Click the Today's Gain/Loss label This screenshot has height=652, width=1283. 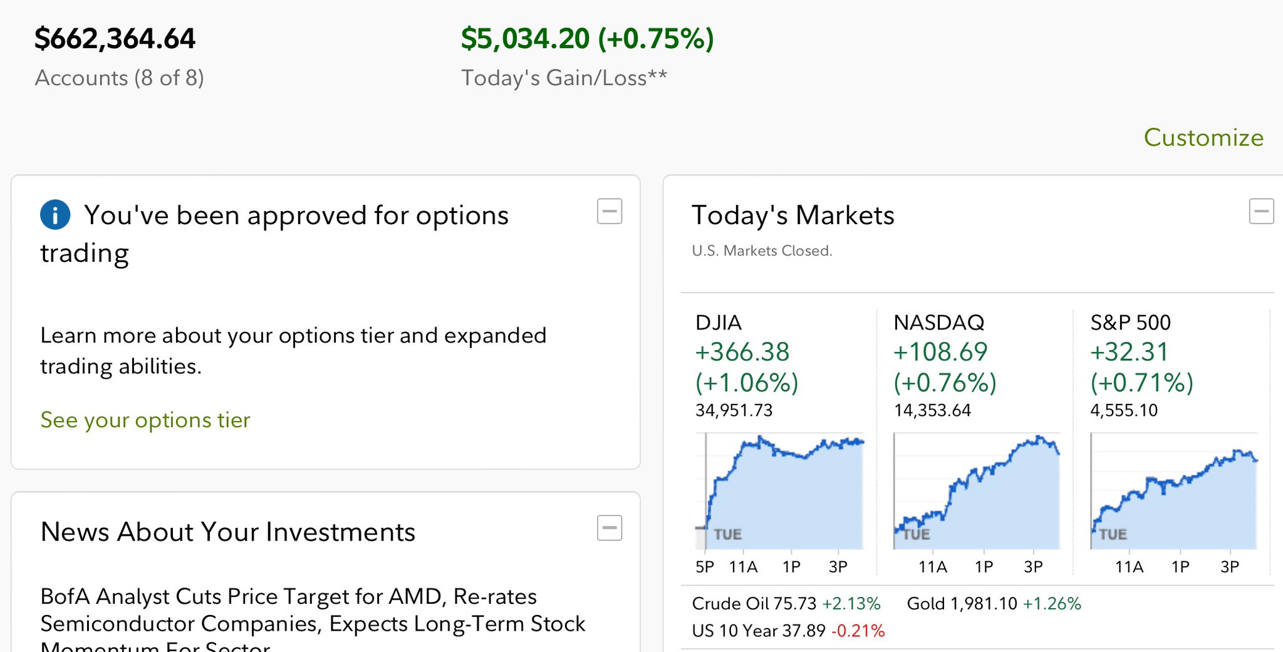[x=564, y=78]
